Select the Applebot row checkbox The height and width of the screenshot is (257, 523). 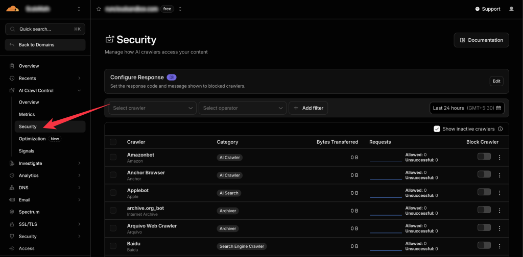113,192
